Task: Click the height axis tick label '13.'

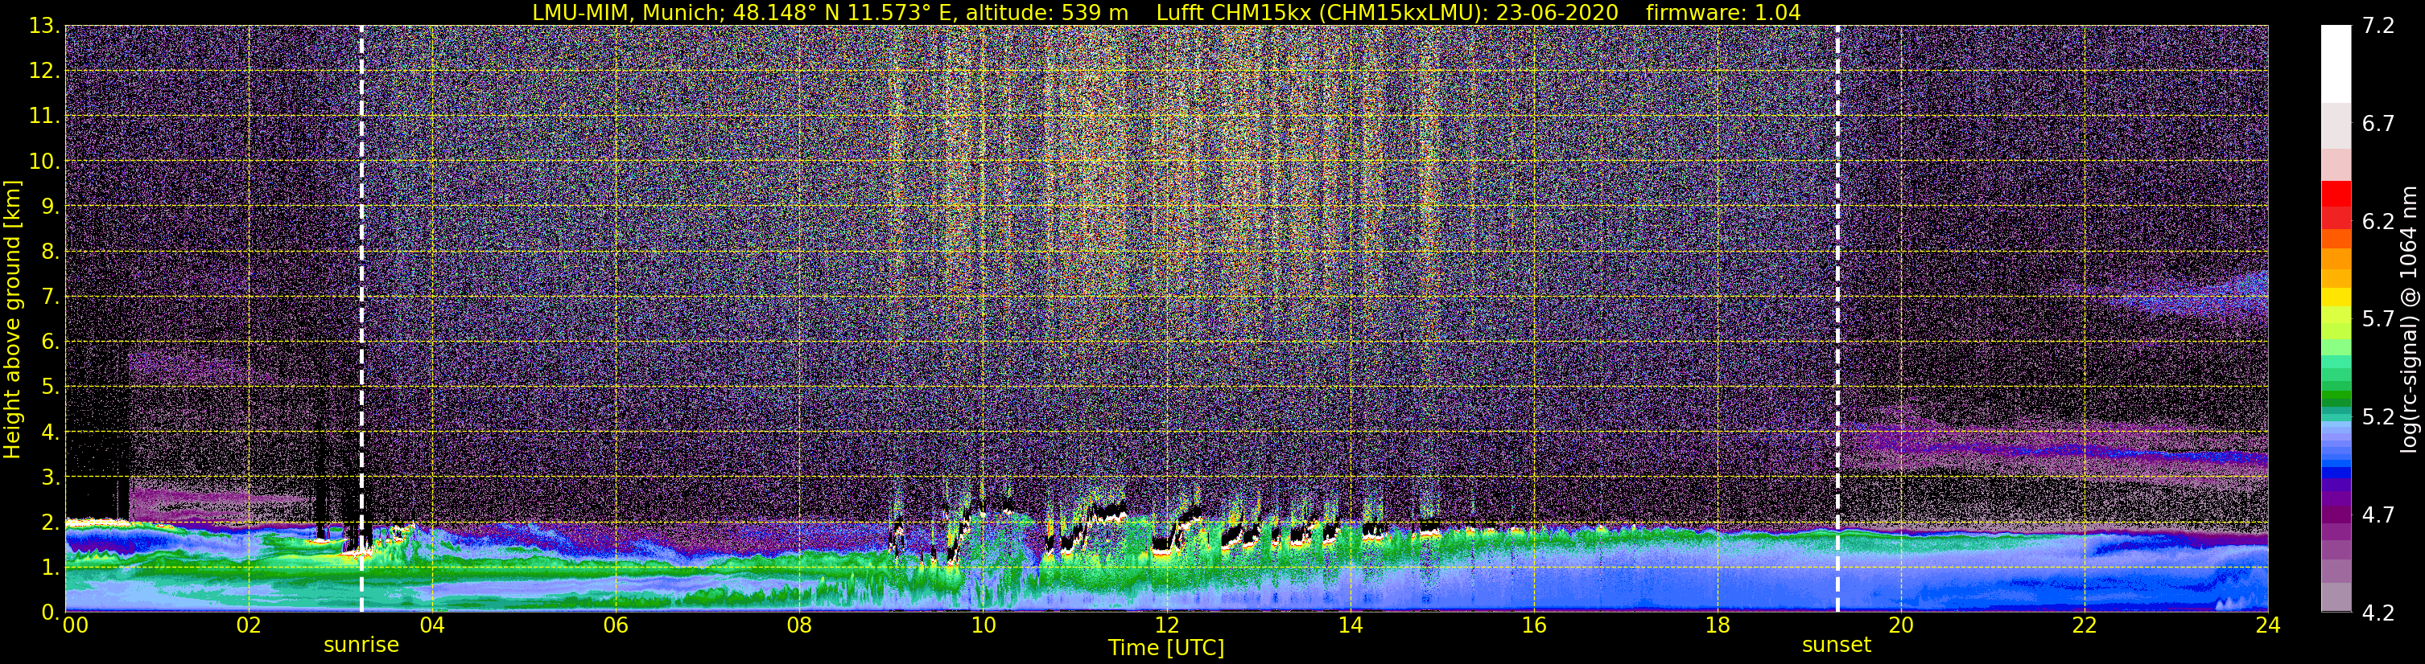Action: (x=44, y=27)
